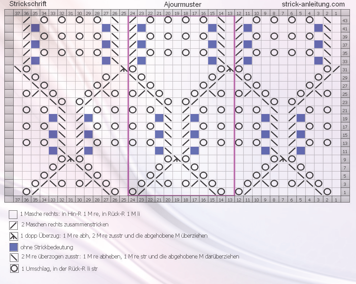Click the yarn-over circle in row 9, column 18
The height and width of the screenshot is (284, 356).
point(186,159)
